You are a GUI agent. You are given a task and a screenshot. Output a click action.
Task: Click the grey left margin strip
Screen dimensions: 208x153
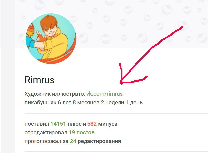[8, 76]
